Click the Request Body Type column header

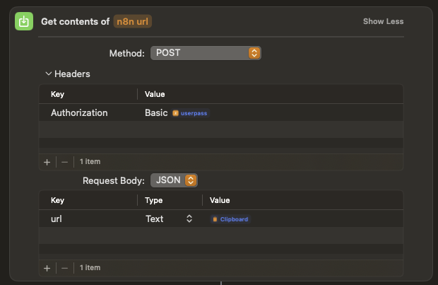pos(154,201)
